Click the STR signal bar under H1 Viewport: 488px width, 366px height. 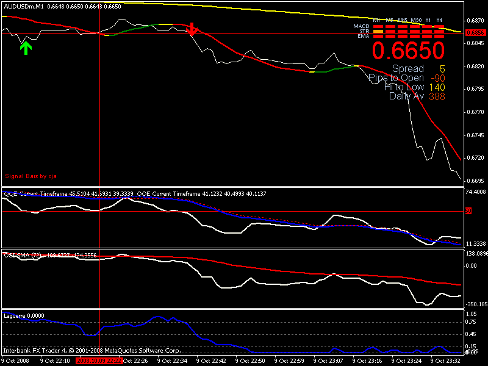click(427, 32)
